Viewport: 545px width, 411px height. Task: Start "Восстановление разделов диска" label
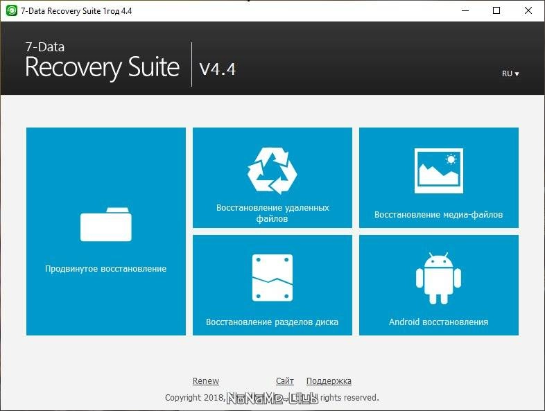coord(272,322)
